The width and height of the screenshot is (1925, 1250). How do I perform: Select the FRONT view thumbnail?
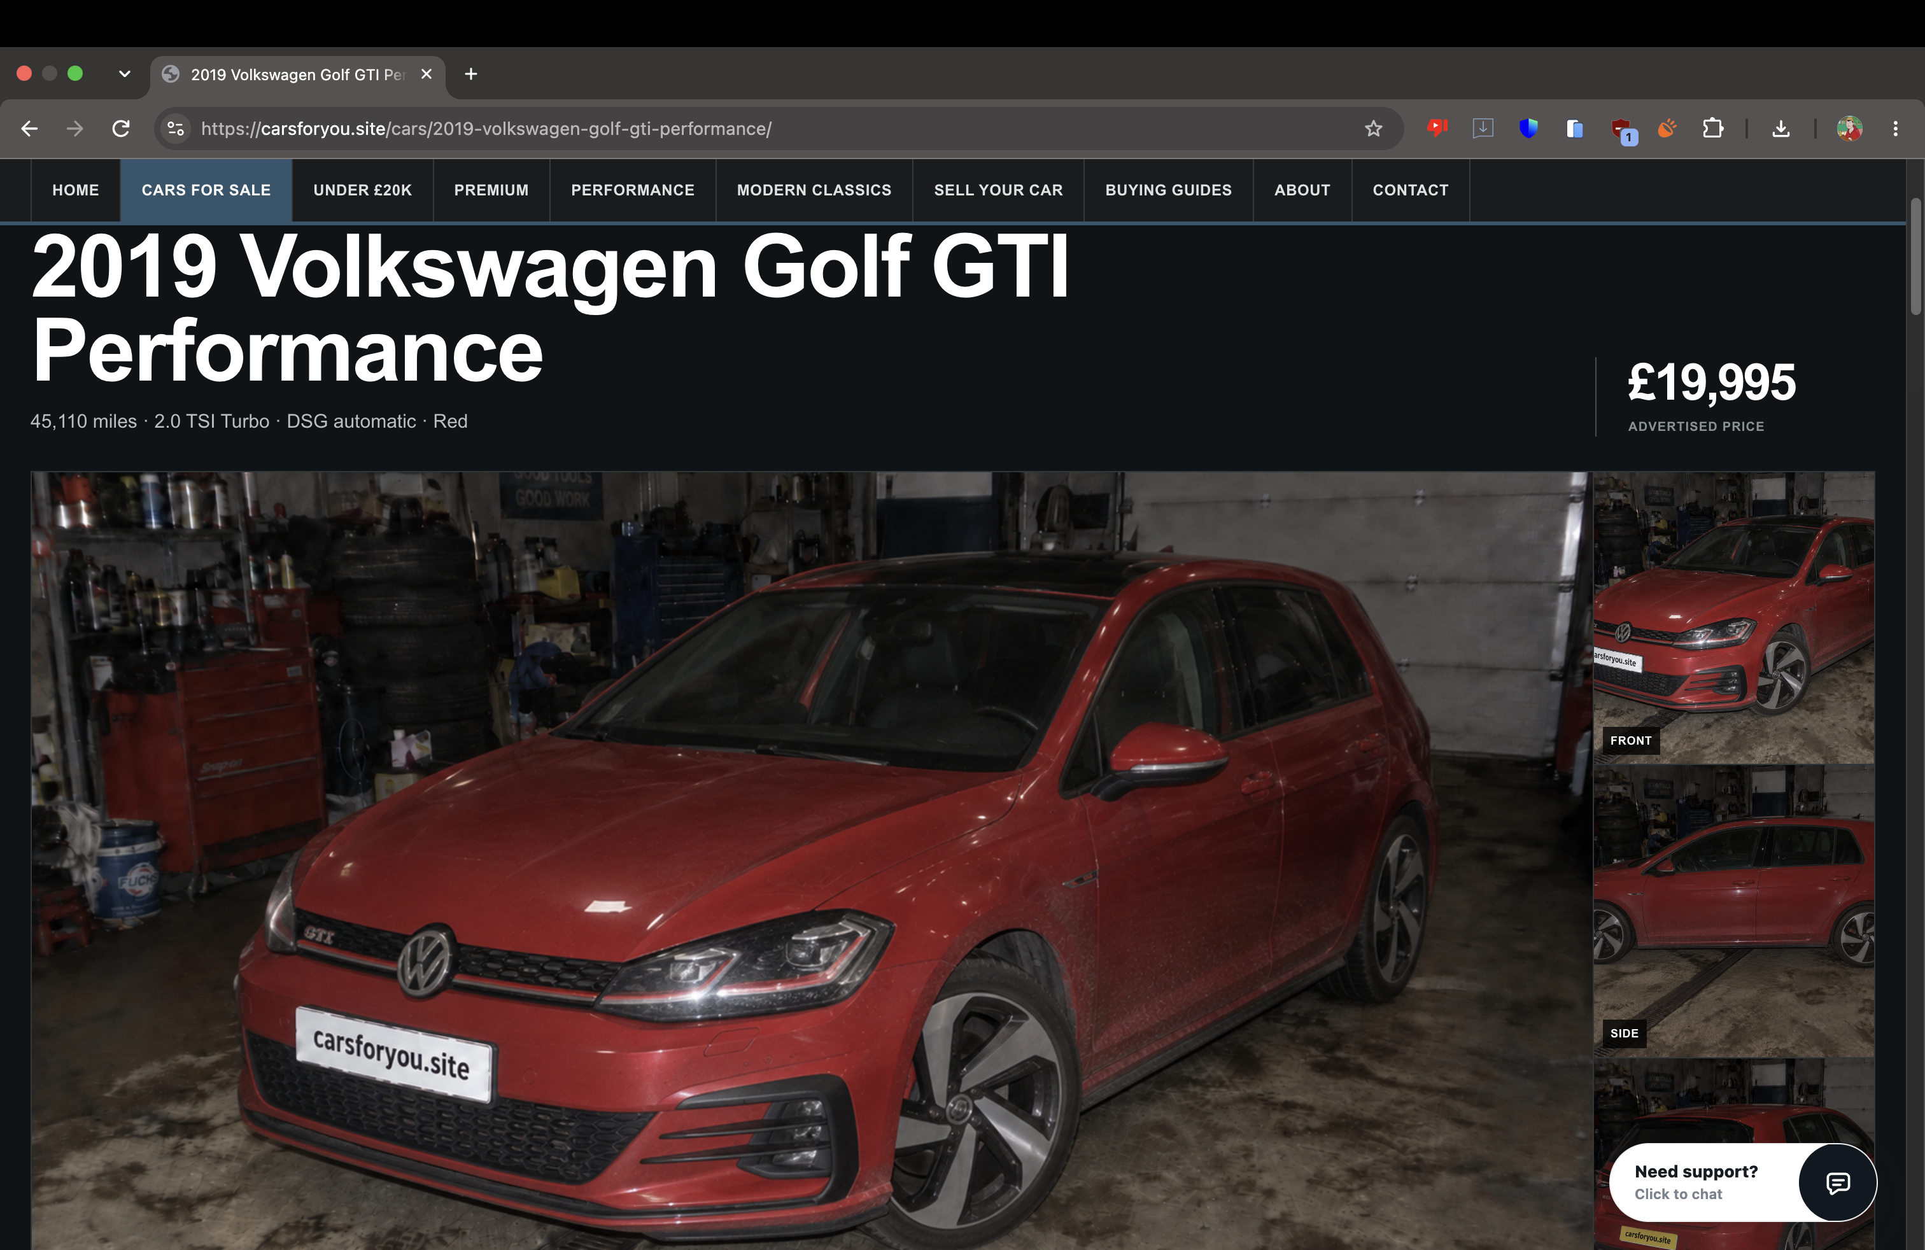click(1734, 618)
